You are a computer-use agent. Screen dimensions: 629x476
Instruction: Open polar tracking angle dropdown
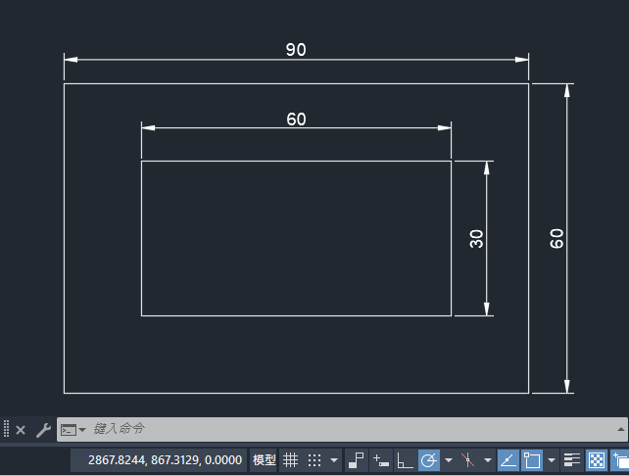tap(449, 460)
